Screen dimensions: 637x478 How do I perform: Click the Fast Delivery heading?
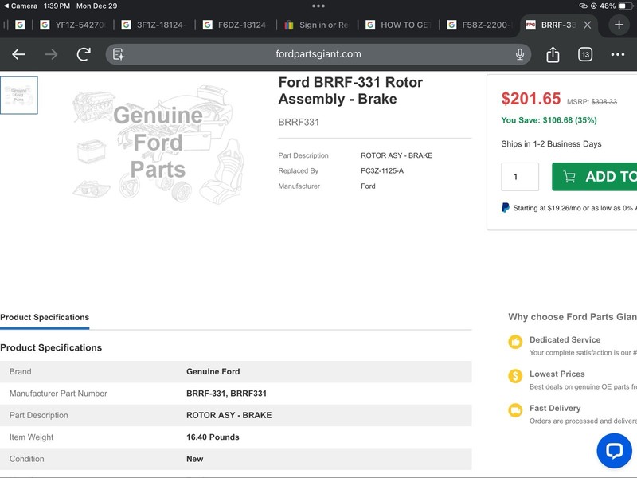(x=555, y=408)
